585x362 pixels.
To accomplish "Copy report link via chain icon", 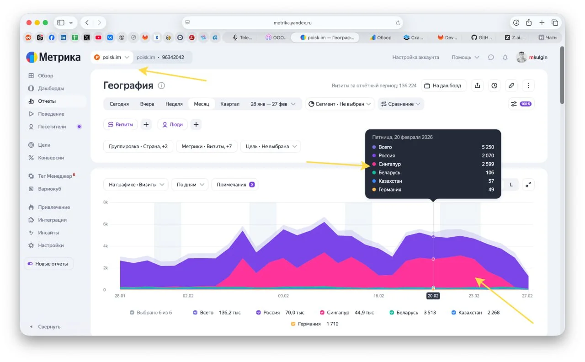I will click(x=511, y=85).
